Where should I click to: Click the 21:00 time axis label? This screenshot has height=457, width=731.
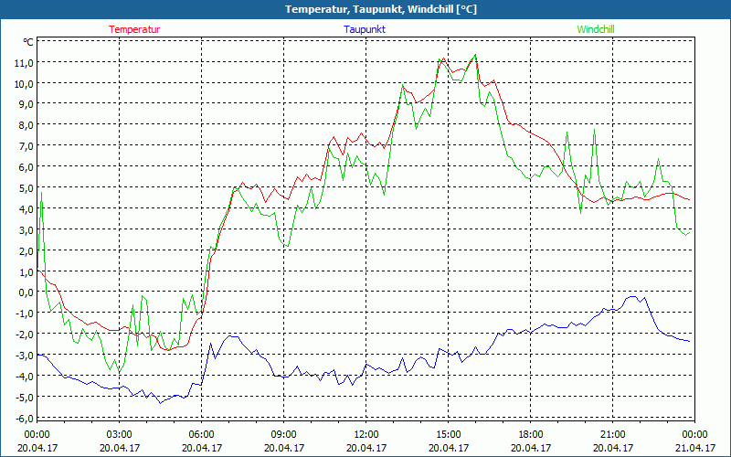tap(612, 435)
